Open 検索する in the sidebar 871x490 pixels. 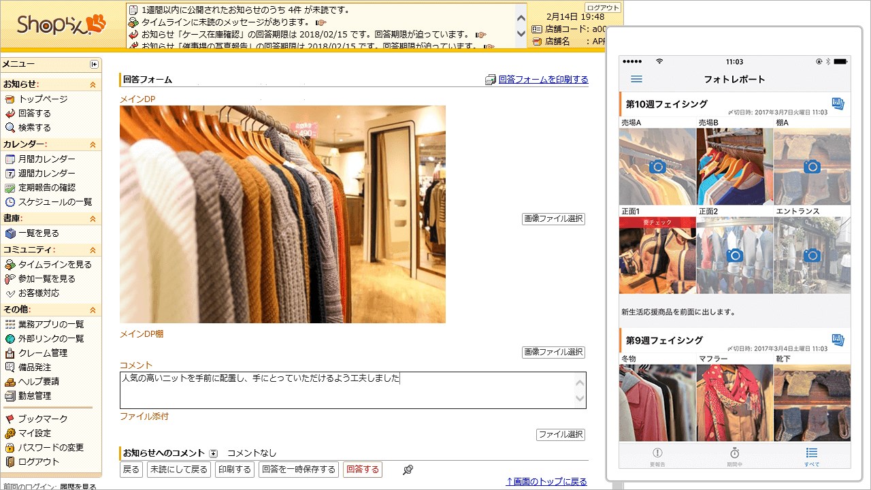(35, 128)
